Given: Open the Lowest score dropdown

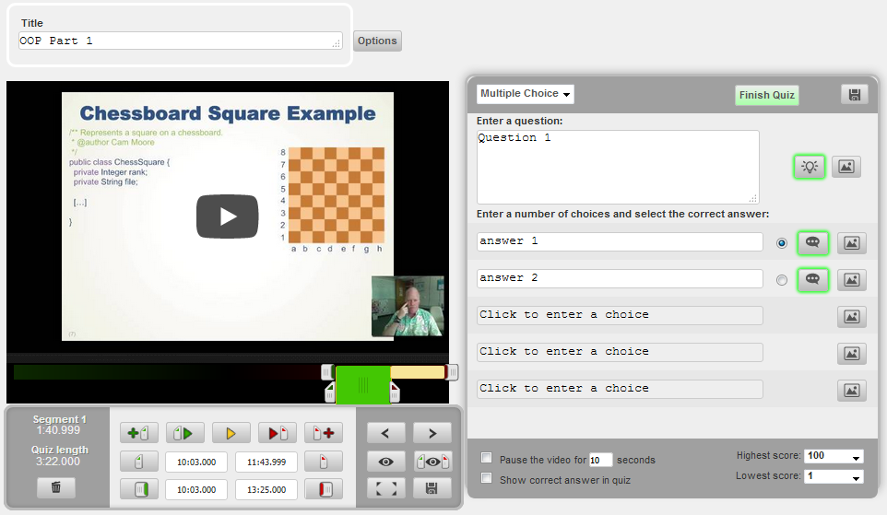Looking at the screenshot, I should point(834,476).
